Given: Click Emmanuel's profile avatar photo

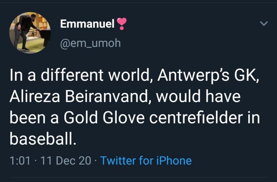Looking at the screenshot, I should tap(30, 33).
